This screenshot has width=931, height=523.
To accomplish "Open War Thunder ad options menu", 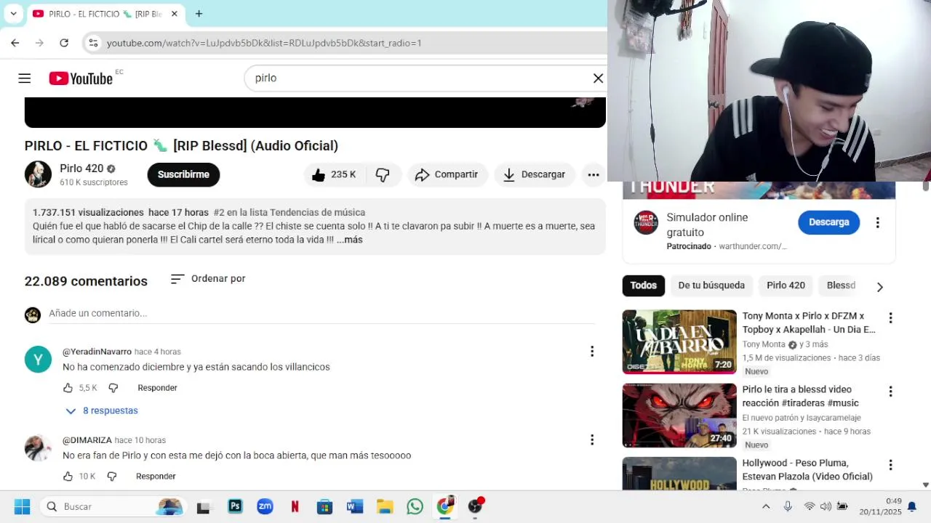I will click(x=877, y=222).
